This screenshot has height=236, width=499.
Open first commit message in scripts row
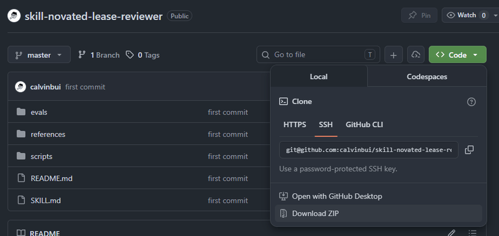click(x=228, y=156)
